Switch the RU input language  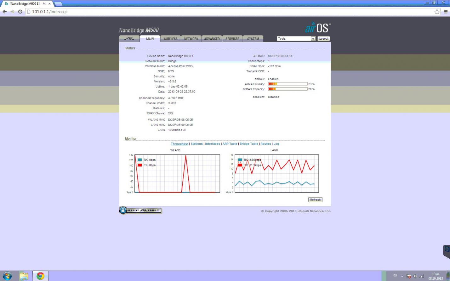(x=395, y=275)
